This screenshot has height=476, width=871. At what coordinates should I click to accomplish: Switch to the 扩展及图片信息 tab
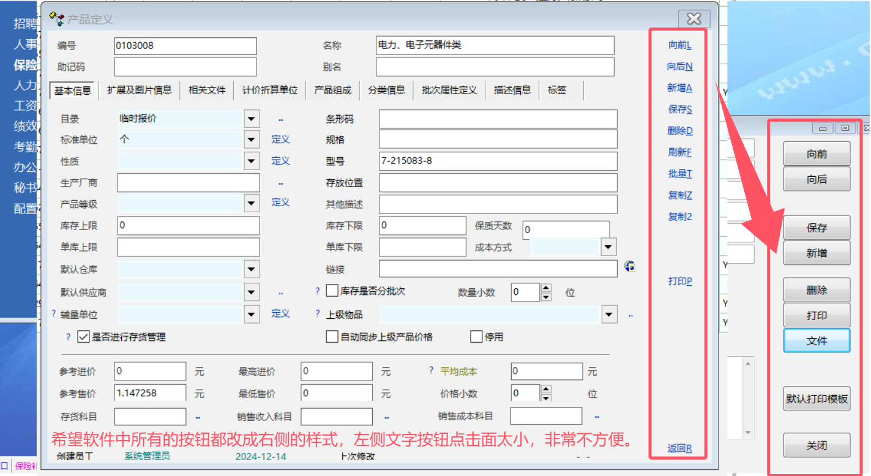click(139, 91)
